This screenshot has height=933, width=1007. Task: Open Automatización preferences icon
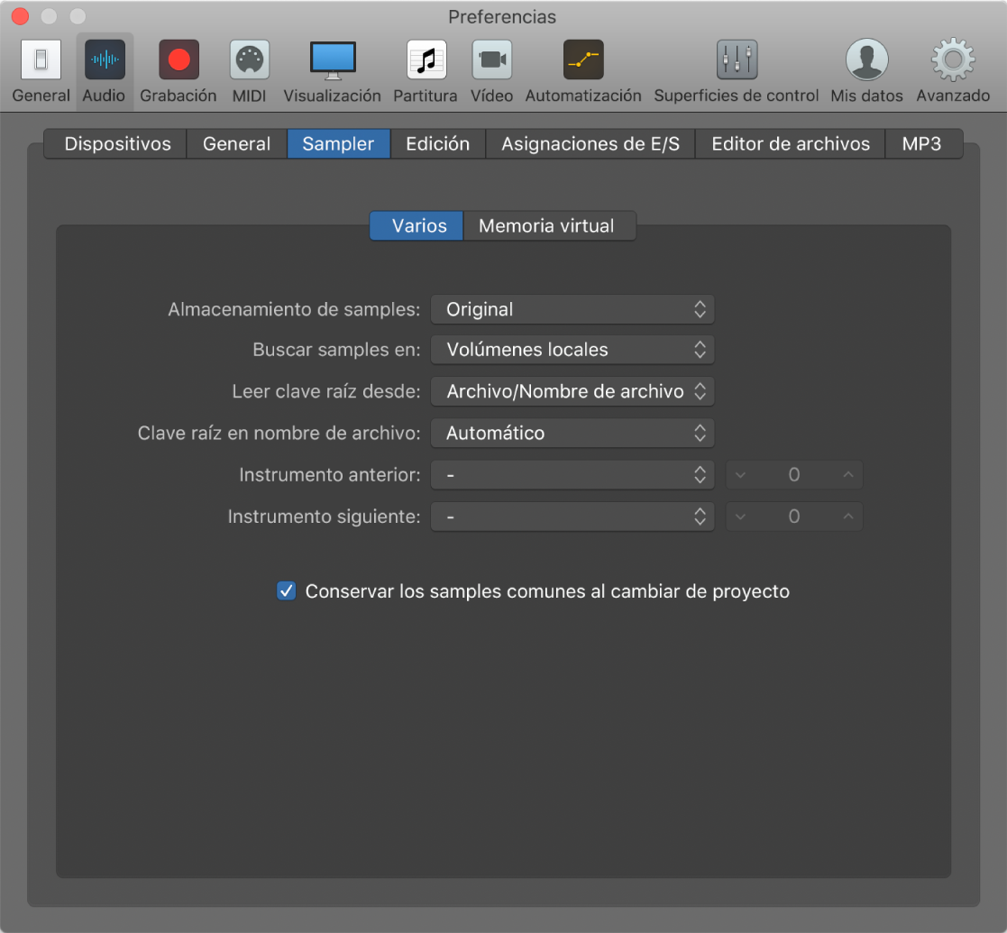tap(583, 60)
